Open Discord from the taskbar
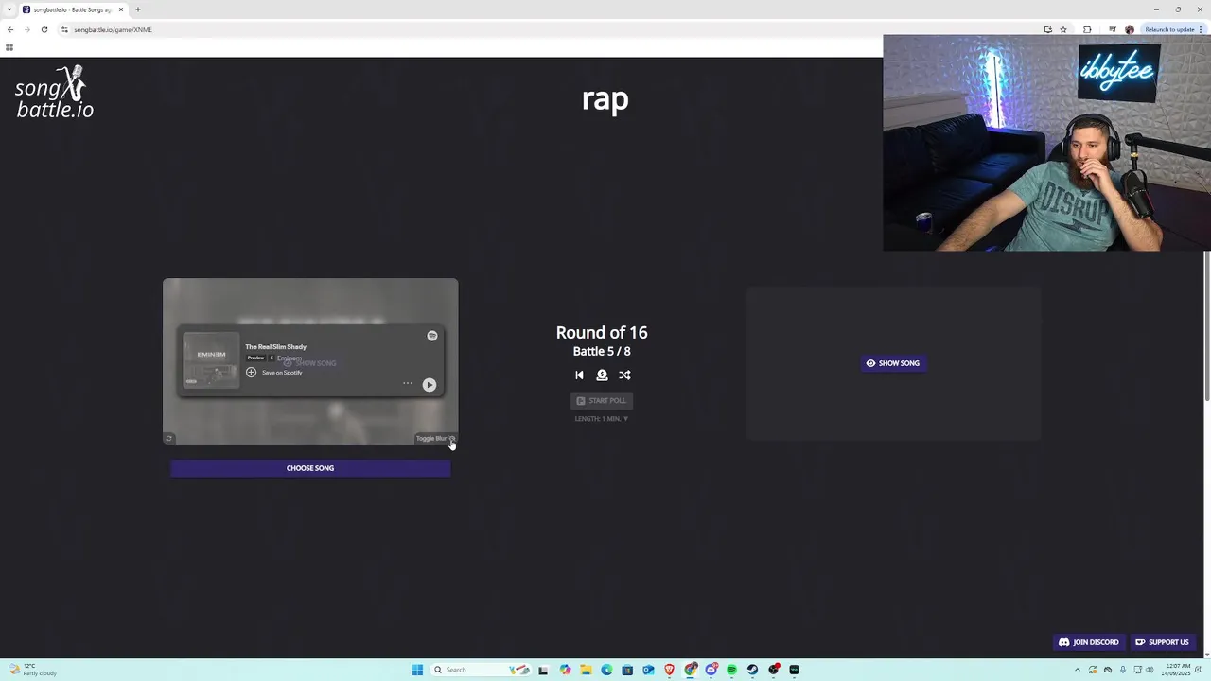 (x=711, y=670)
